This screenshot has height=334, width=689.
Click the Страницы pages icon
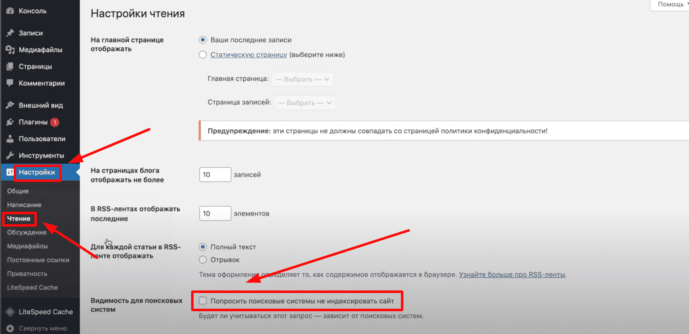tap(10, 66)
